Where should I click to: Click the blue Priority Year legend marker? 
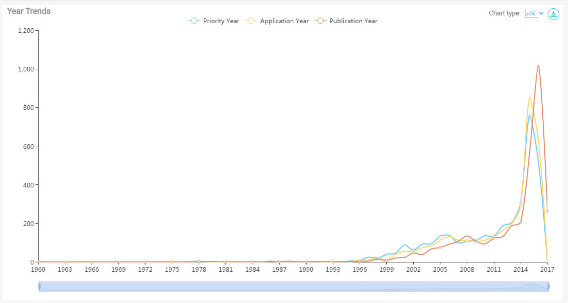pyautogui.click(x=194, y=21)
